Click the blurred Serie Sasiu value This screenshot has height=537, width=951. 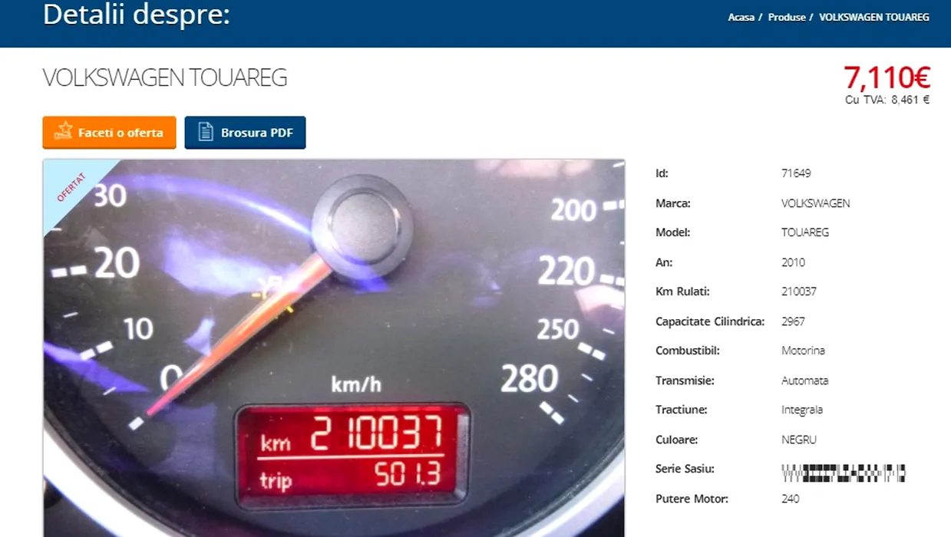coord(844,473)
